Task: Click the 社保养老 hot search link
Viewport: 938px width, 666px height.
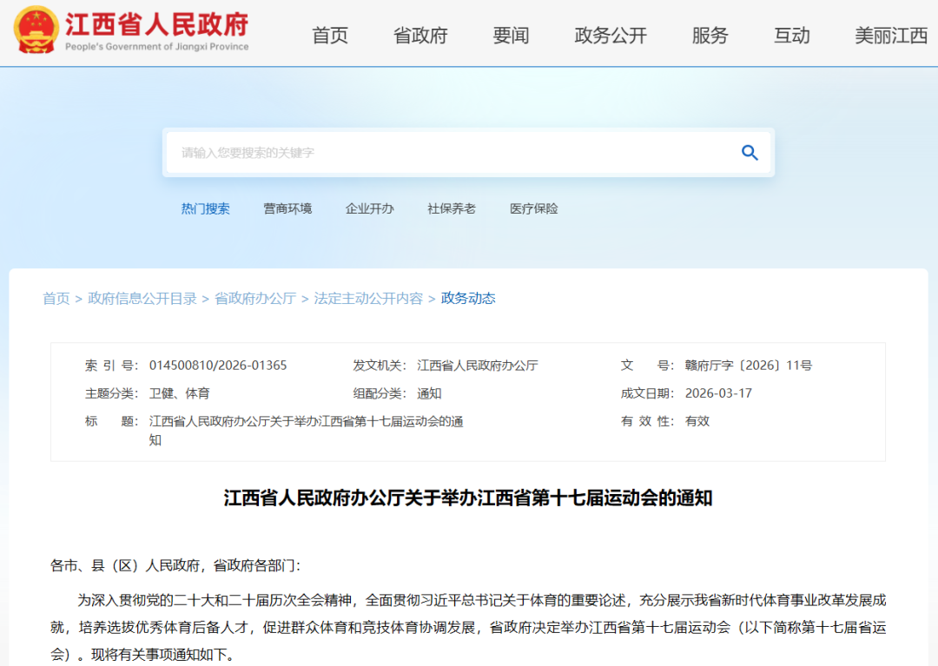Action: pyautogui.click(x=452, y=208)
